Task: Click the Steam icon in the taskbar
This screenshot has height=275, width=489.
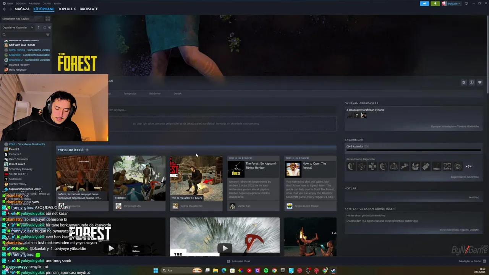Action: click(x=333, y=270)
